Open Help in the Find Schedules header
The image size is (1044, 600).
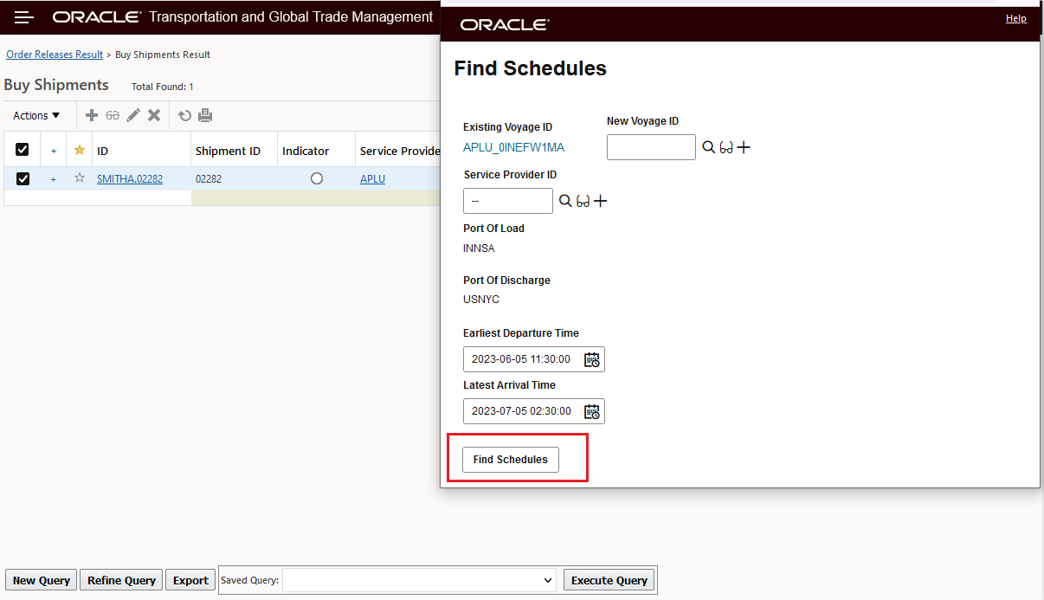coord(1015,18)
